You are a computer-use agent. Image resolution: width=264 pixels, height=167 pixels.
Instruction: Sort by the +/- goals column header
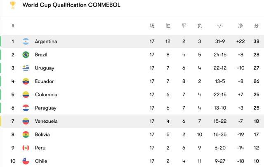tap(220, 26)
